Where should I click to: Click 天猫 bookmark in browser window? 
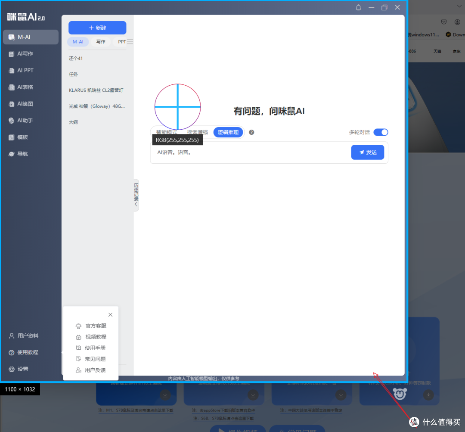pos(437,51)
